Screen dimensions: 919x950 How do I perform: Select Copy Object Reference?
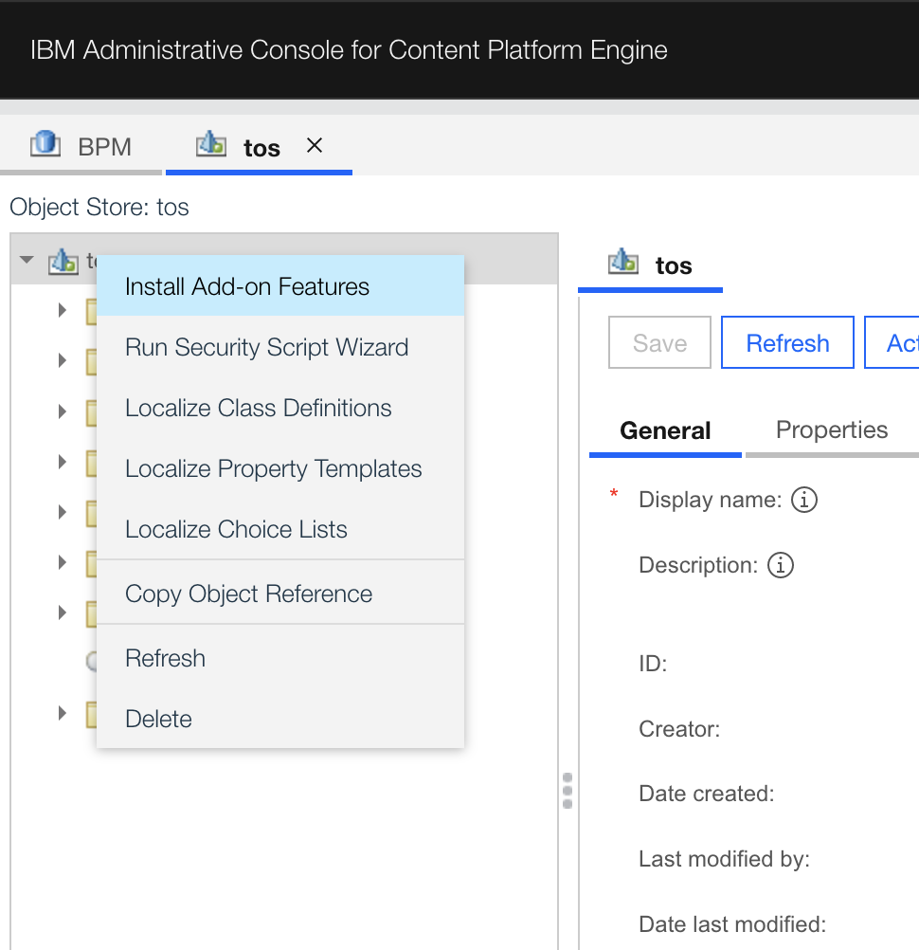280,594
